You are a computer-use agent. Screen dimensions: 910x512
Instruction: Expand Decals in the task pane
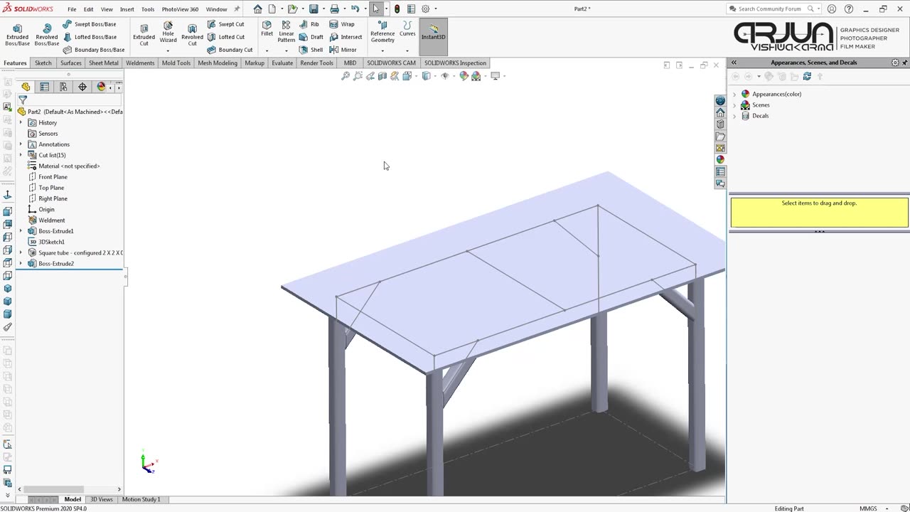click(734, 116)
